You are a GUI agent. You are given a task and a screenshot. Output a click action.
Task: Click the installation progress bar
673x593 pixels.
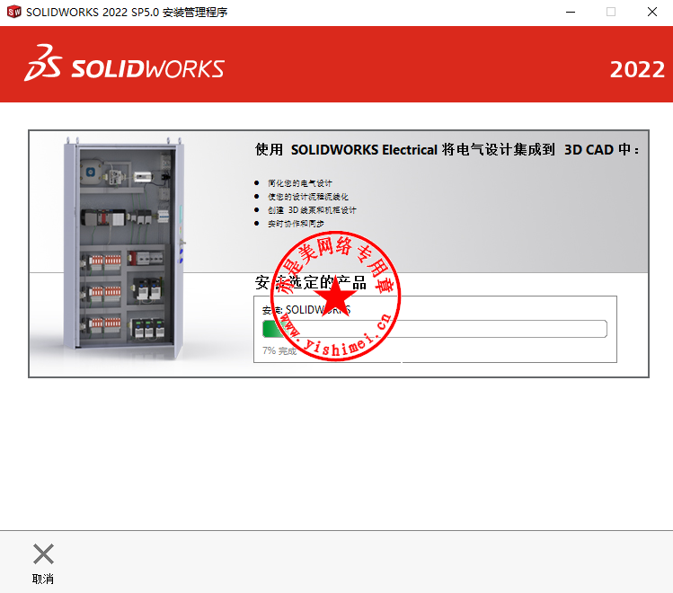click(x=434, y=329)
